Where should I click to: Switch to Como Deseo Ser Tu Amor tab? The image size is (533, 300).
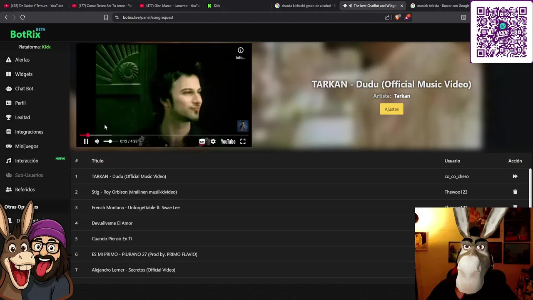coord(102,6)
